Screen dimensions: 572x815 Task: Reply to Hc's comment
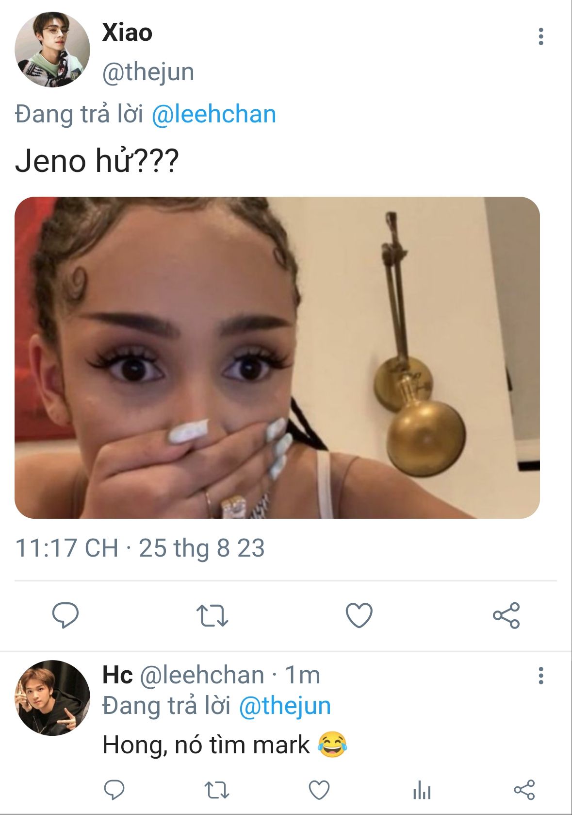pyautogui.click(x=114, y=790)
